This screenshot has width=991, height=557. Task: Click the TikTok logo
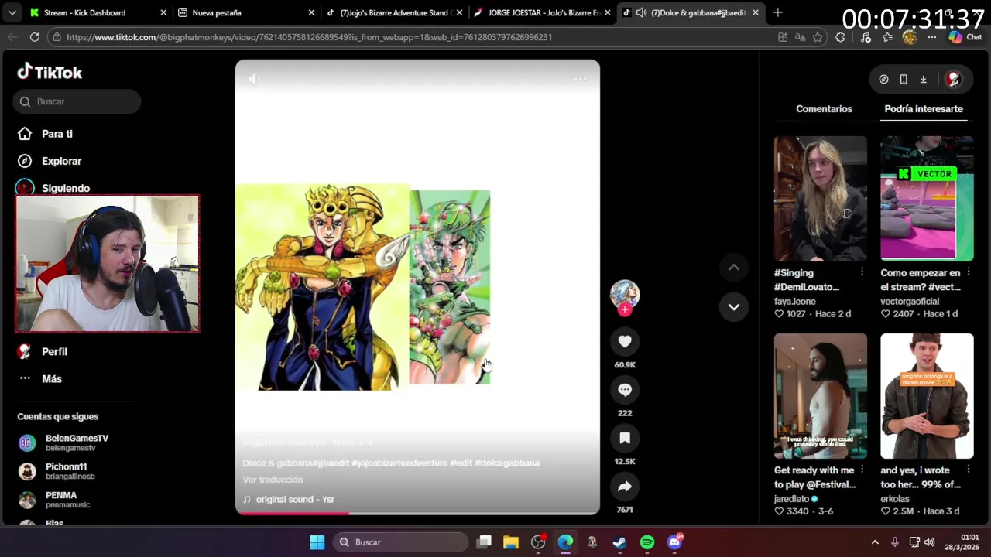pos(50,72)
